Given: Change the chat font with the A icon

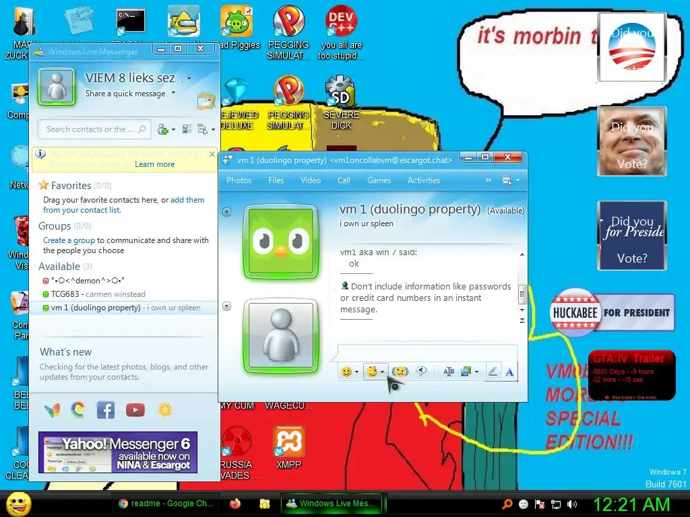Looking at the screenshot, I should click(509, 372).
